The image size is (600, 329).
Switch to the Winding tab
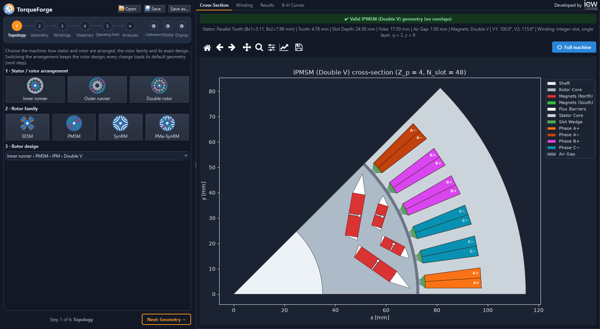point(244,5)
